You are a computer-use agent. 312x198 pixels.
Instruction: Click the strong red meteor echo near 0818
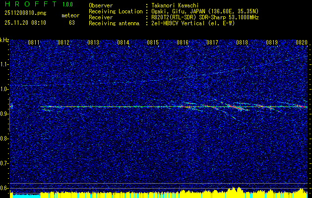(235, 106)
